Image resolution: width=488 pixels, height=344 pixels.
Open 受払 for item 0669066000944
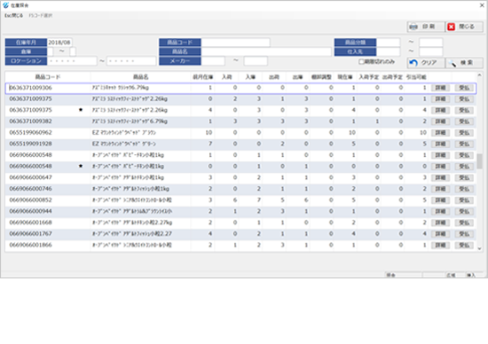tap(464, 211)
